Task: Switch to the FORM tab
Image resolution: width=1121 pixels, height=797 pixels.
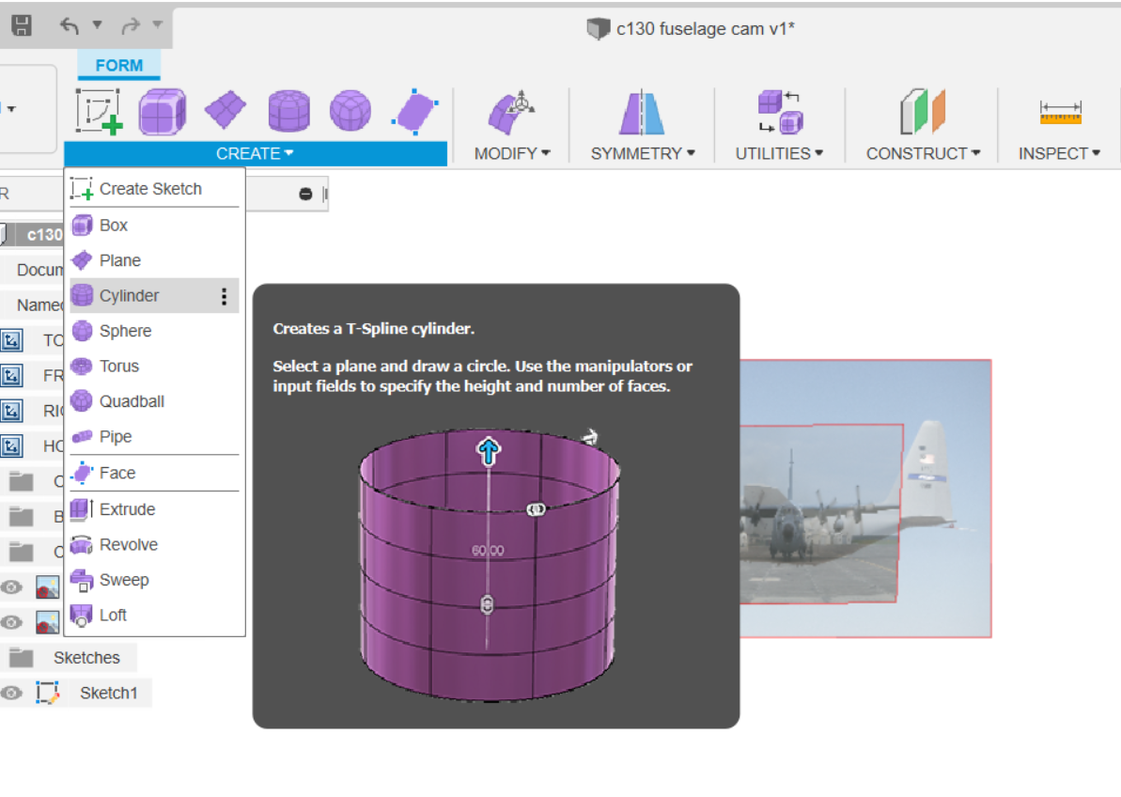Action: pyautogui.click(x=118, y=65)
